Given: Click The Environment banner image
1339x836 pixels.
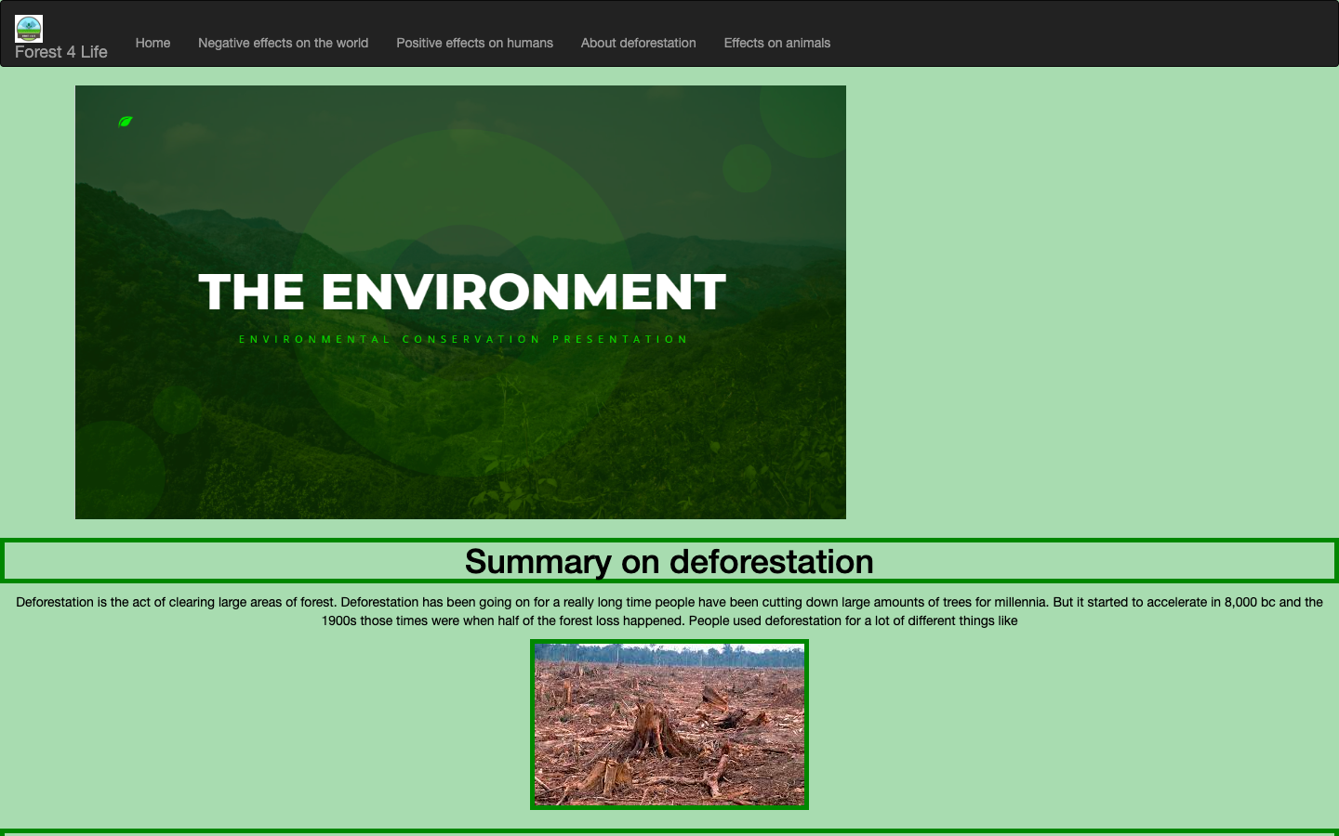Looking at the screenshot, I should (x=460, y=302).
